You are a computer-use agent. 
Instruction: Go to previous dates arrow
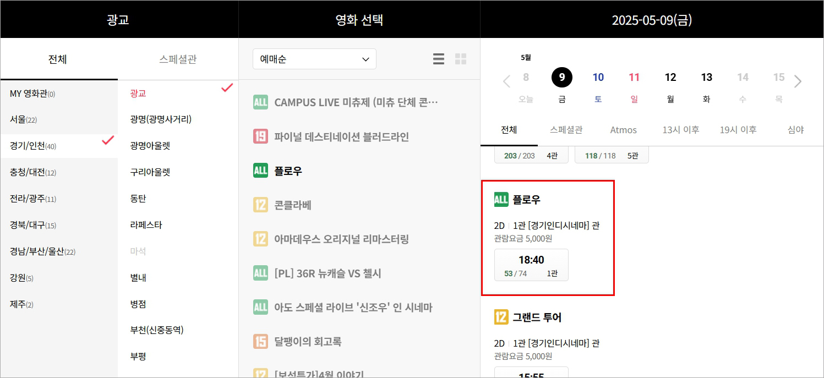tap(507, 82)
